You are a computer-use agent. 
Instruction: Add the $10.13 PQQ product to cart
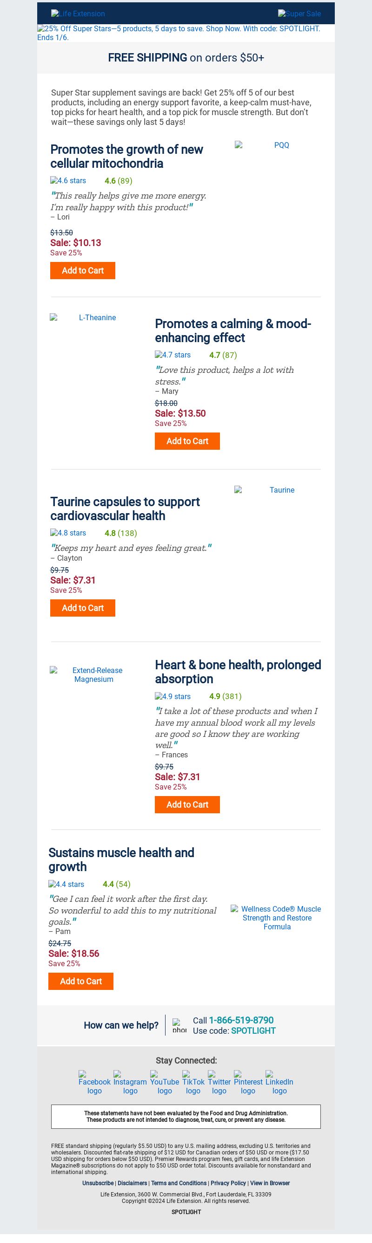pos(83,270)
